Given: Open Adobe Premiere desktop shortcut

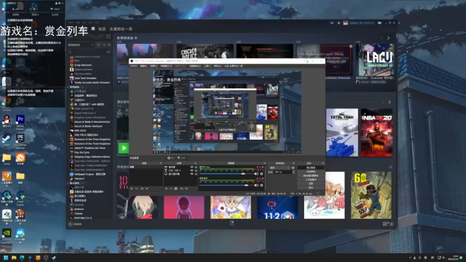Looking at the screenshot, I should click(20, 122).
